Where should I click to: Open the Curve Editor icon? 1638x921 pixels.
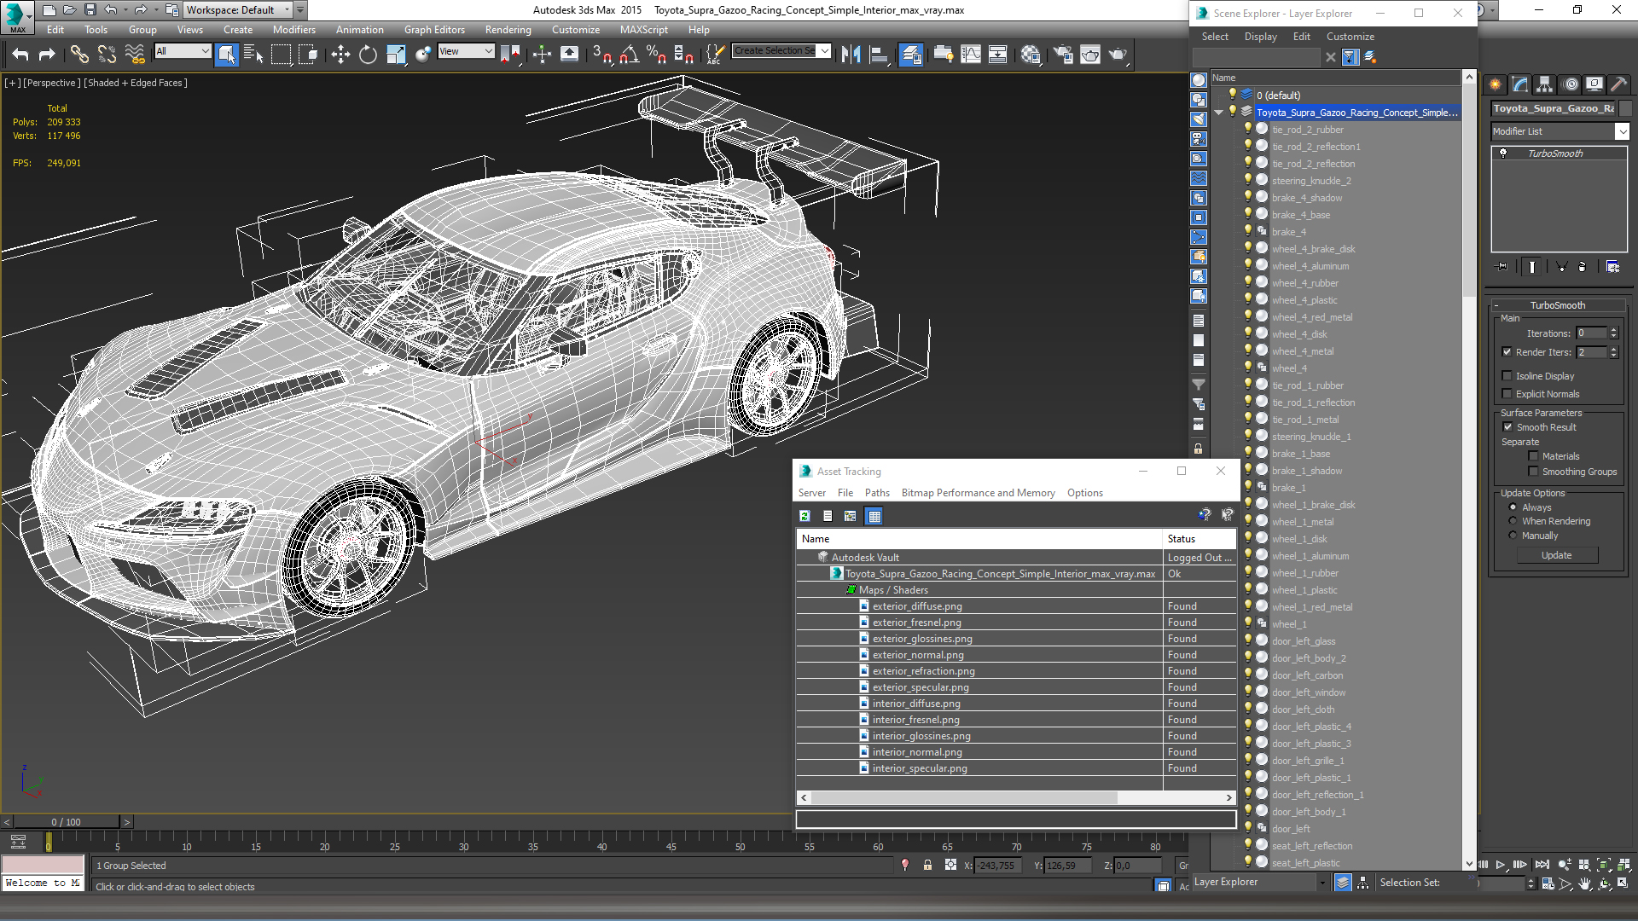click(x=971, y=55)
